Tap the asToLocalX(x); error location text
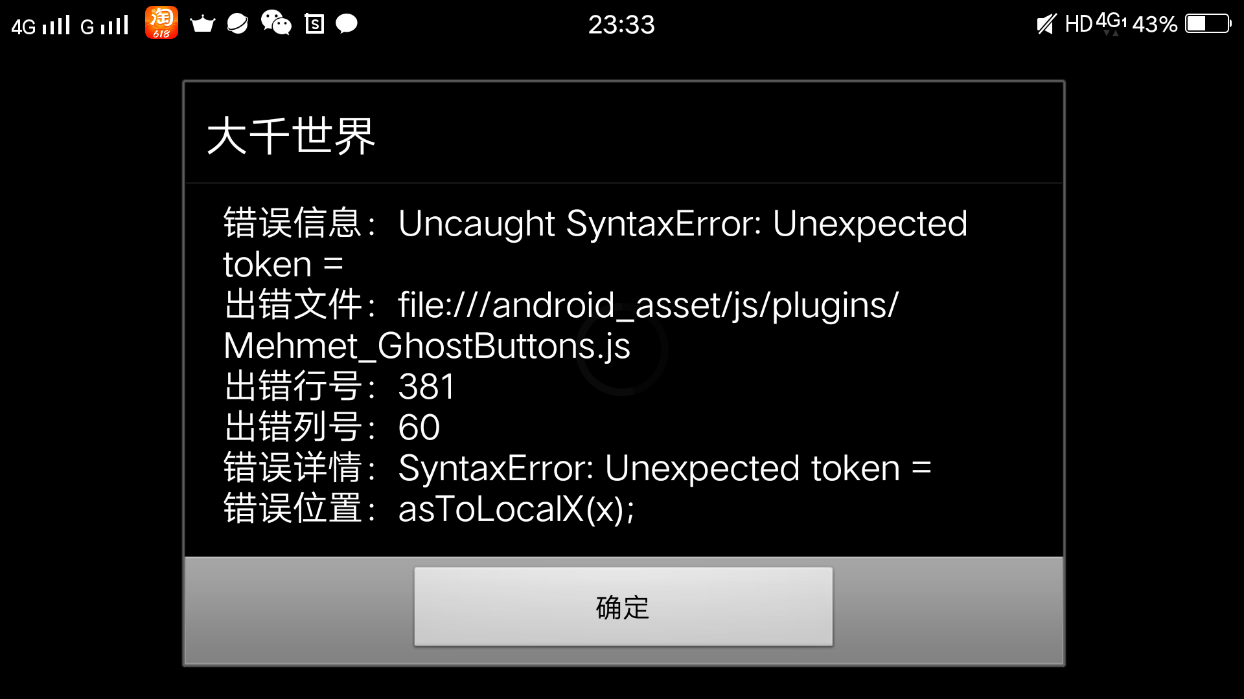Viewport: 1244px width, 699px height. (516, 509)
